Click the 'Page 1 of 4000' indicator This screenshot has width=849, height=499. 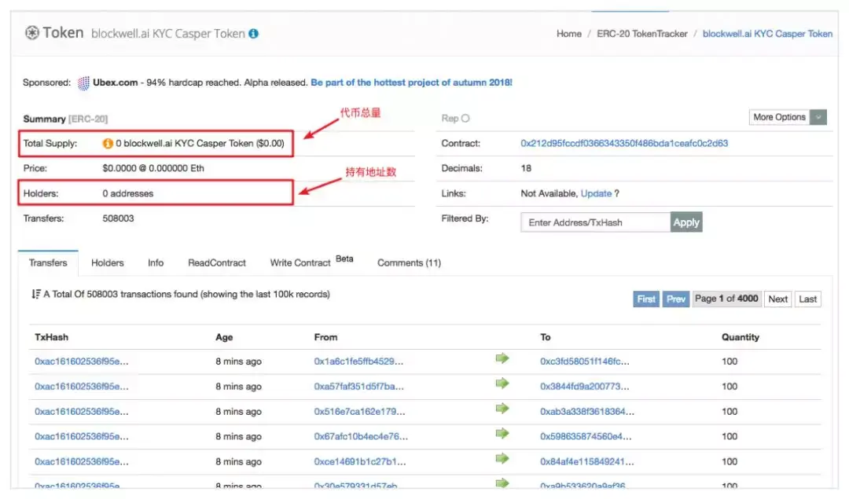pyautogui.click(x=726, y=299)
